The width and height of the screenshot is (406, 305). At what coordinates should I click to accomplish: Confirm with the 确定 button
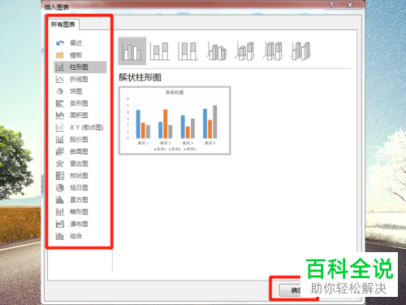point(291,290)
